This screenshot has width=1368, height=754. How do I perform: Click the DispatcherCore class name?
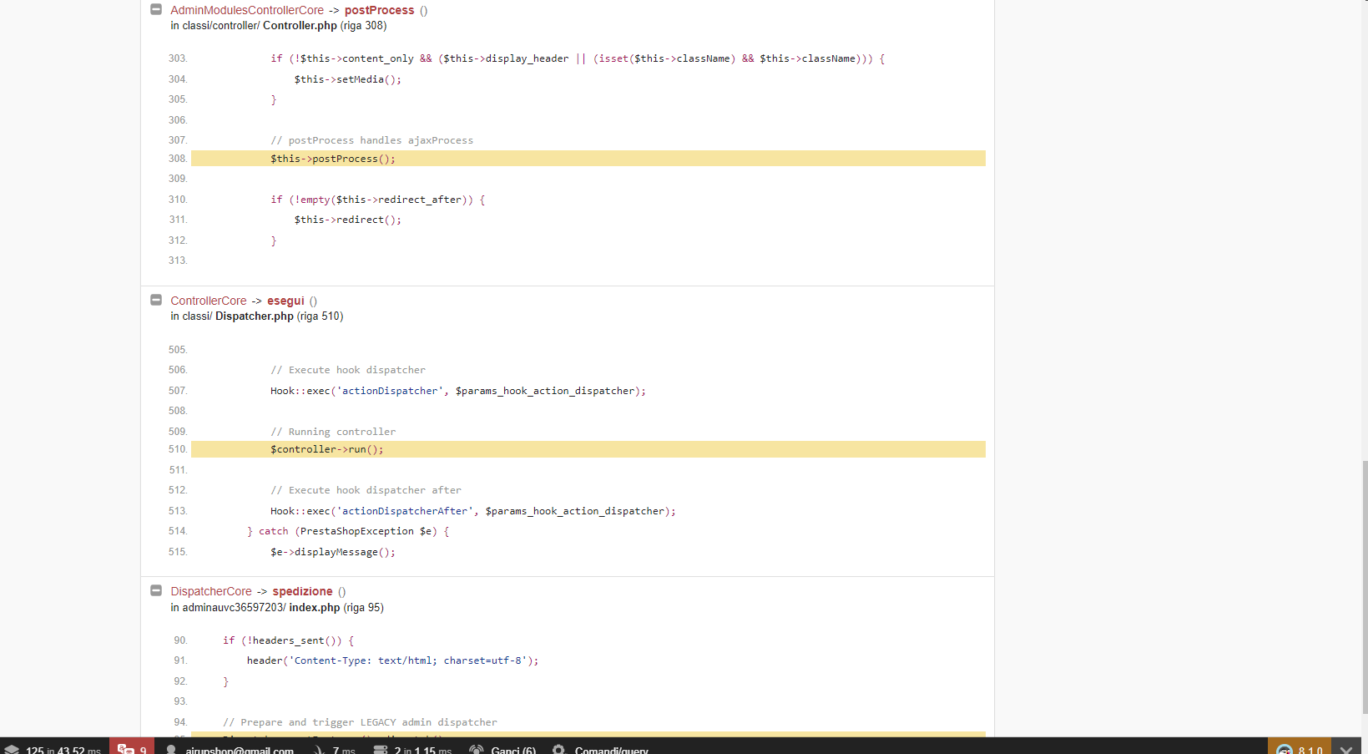tap(211, 591)
